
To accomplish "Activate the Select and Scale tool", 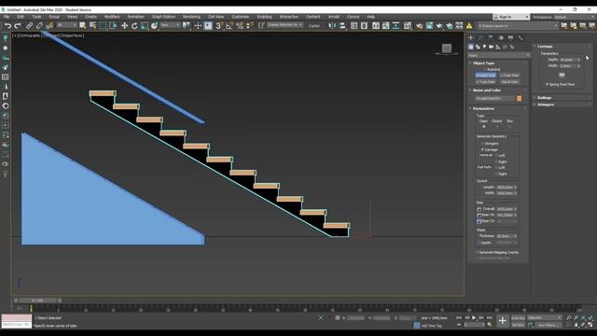I will pyautogui.click(x=145, y=26).
